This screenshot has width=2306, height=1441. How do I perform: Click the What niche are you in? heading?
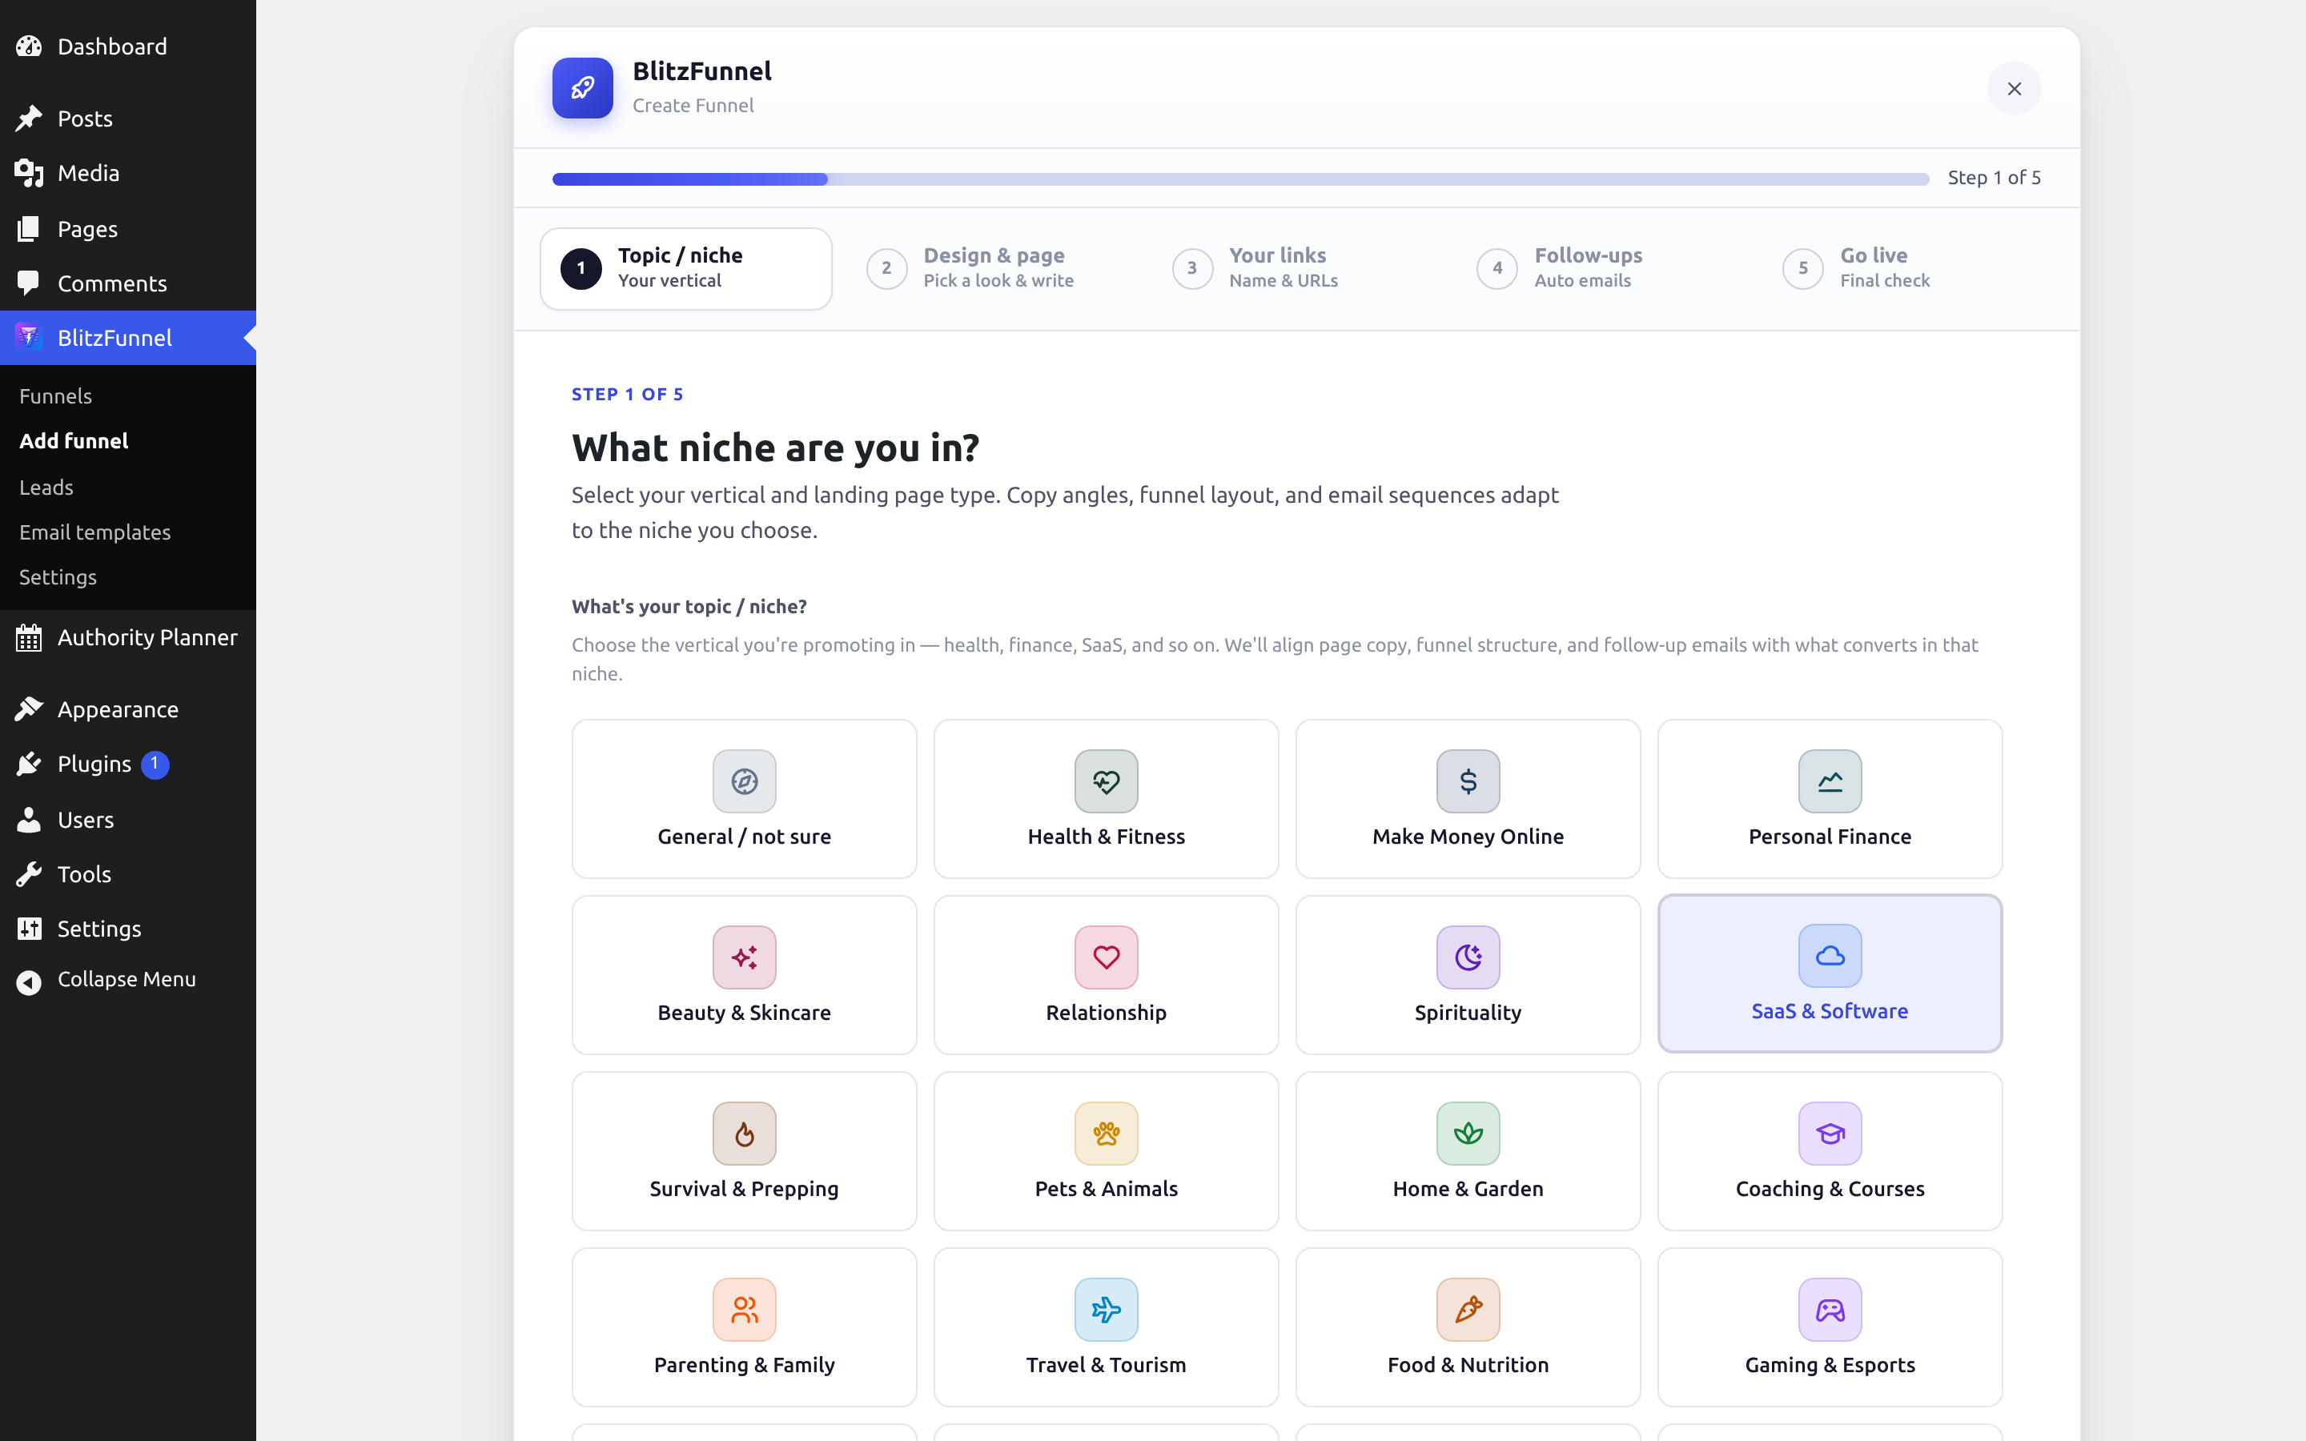(775, 448)
